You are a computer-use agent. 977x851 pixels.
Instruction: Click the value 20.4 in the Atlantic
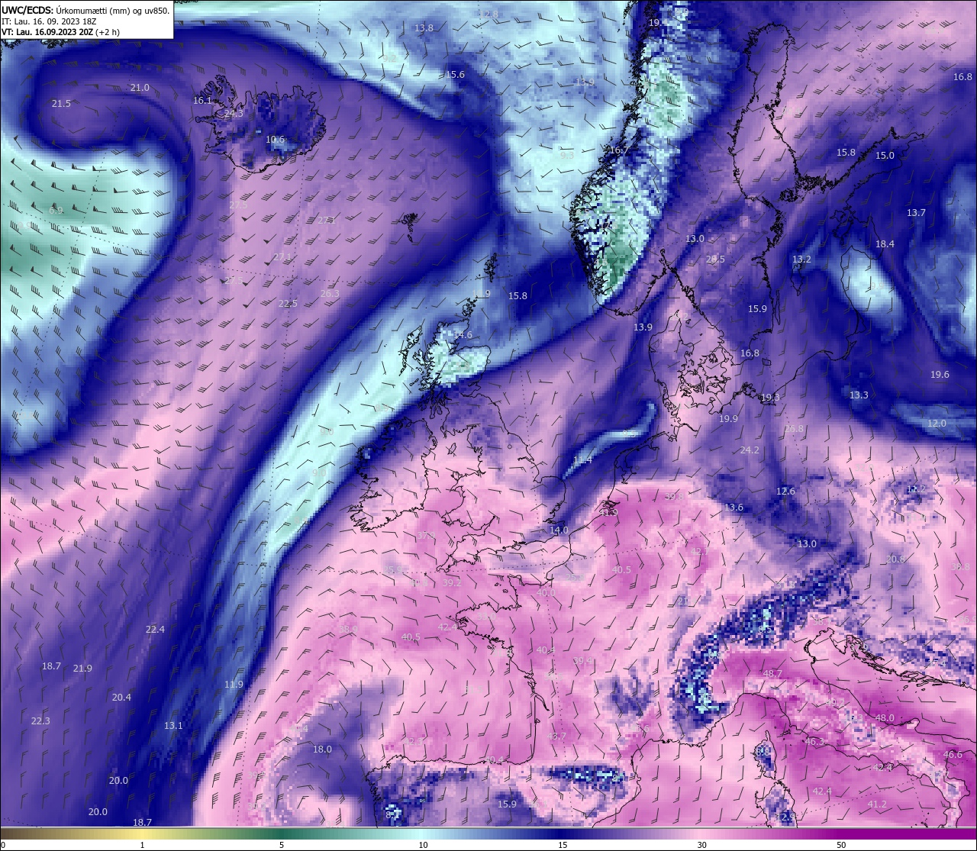pos(121,698)
